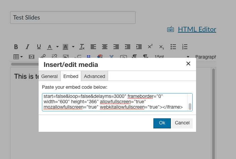
Task: Switch to the General tab
Action: [x=50, y=76]
